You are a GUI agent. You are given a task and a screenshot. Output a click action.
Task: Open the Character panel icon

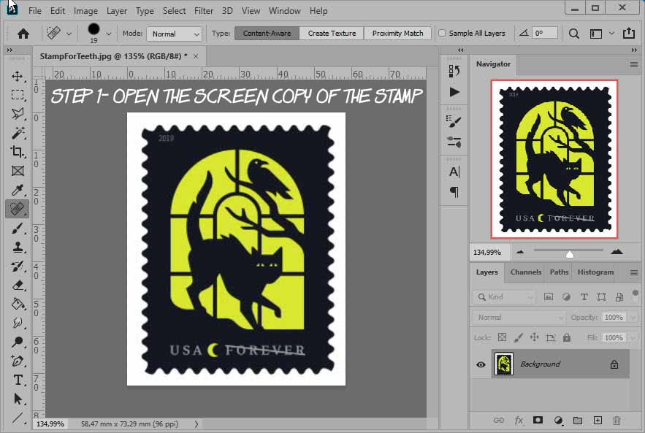(x=454, y=172)
